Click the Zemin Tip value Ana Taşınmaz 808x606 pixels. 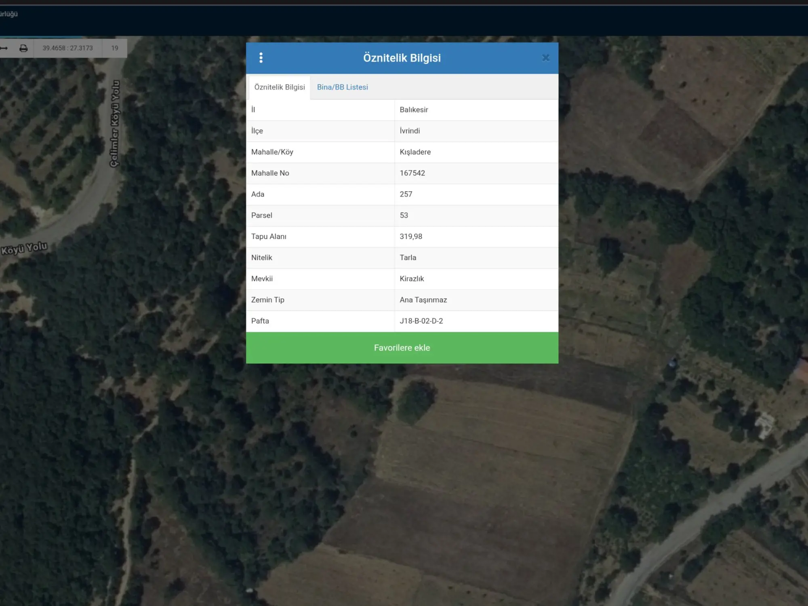point(423,300)
